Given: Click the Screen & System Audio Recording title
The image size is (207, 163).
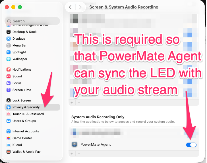Looking at the screenshot, I should (x=124, y=7).
